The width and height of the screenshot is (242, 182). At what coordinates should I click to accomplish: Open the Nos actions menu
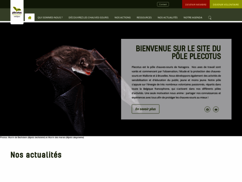point(123,18)
